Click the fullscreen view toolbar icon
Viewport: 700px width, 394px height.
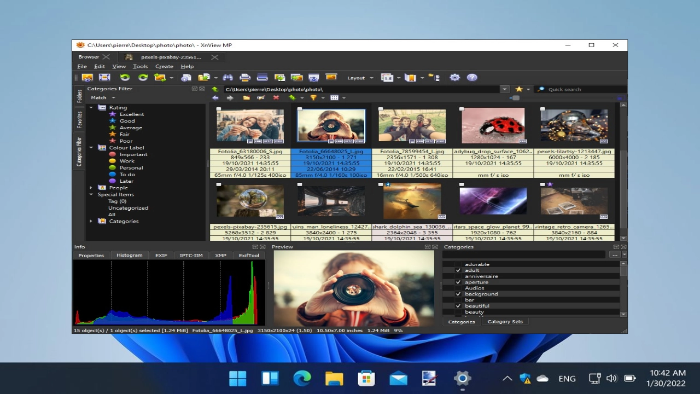pyautogui.click(x=104, y=78)
